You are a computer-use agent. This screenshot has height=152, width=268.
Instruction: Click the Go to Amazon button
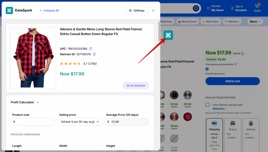pyautogui.click(x=136, y=85)
